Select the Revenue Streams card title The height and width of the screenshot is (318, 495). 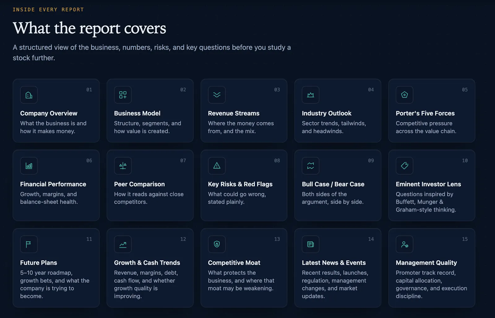point(234,113)
